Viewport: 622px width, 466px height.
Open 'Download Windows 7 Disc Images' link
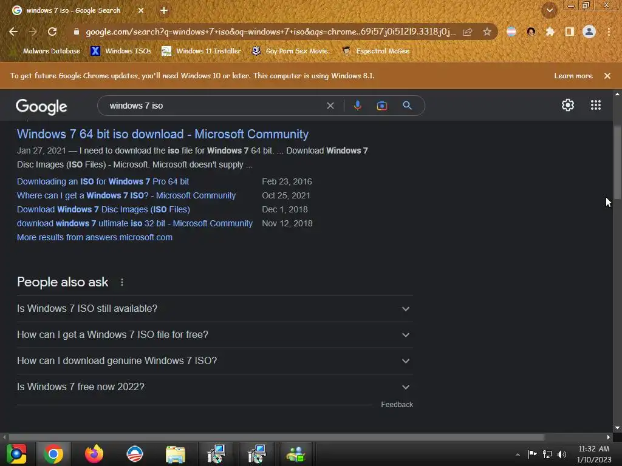pyautogui.click(x=103, y=209)
